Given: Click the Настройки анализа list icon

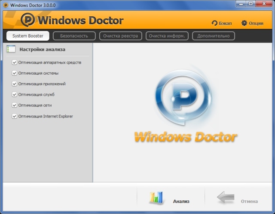Looking at the screenshot, I should 11,49.
